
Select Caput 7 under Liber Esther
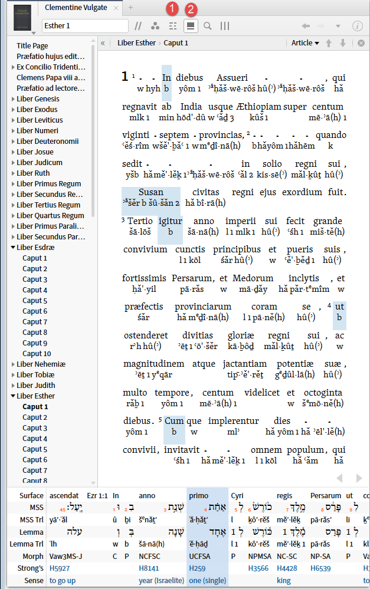pyautogui.click(x=35, y=470)
